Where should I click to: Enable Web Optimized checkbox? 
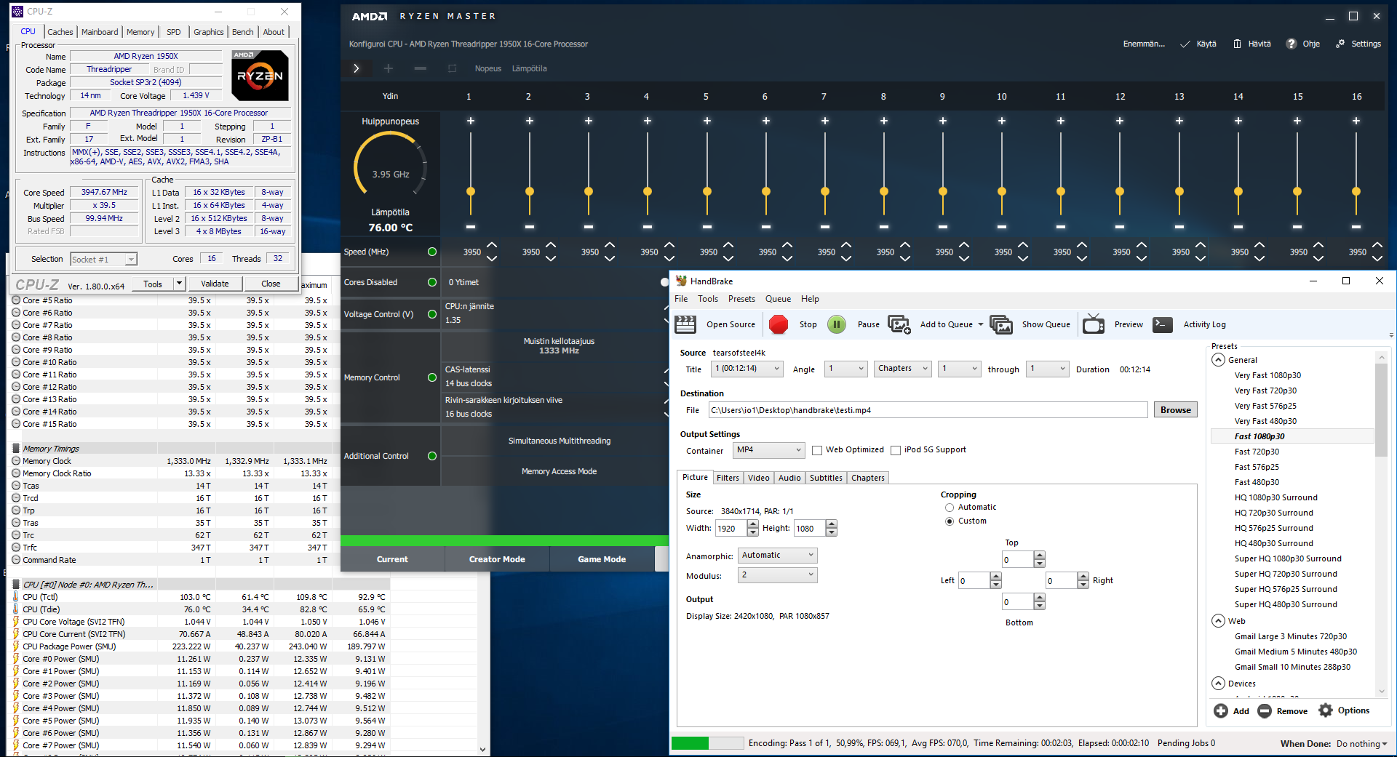[x=817, y=450]
